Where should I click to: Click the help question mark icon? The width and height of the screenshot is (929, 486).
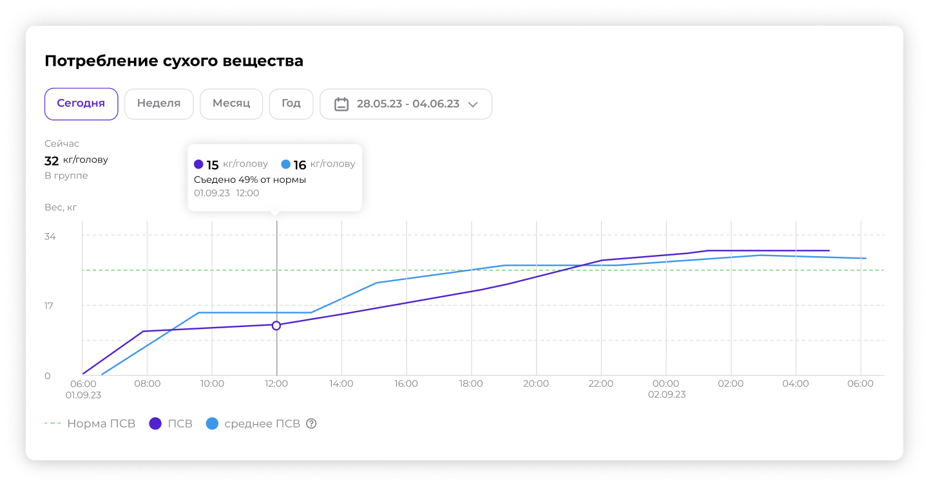311,424
